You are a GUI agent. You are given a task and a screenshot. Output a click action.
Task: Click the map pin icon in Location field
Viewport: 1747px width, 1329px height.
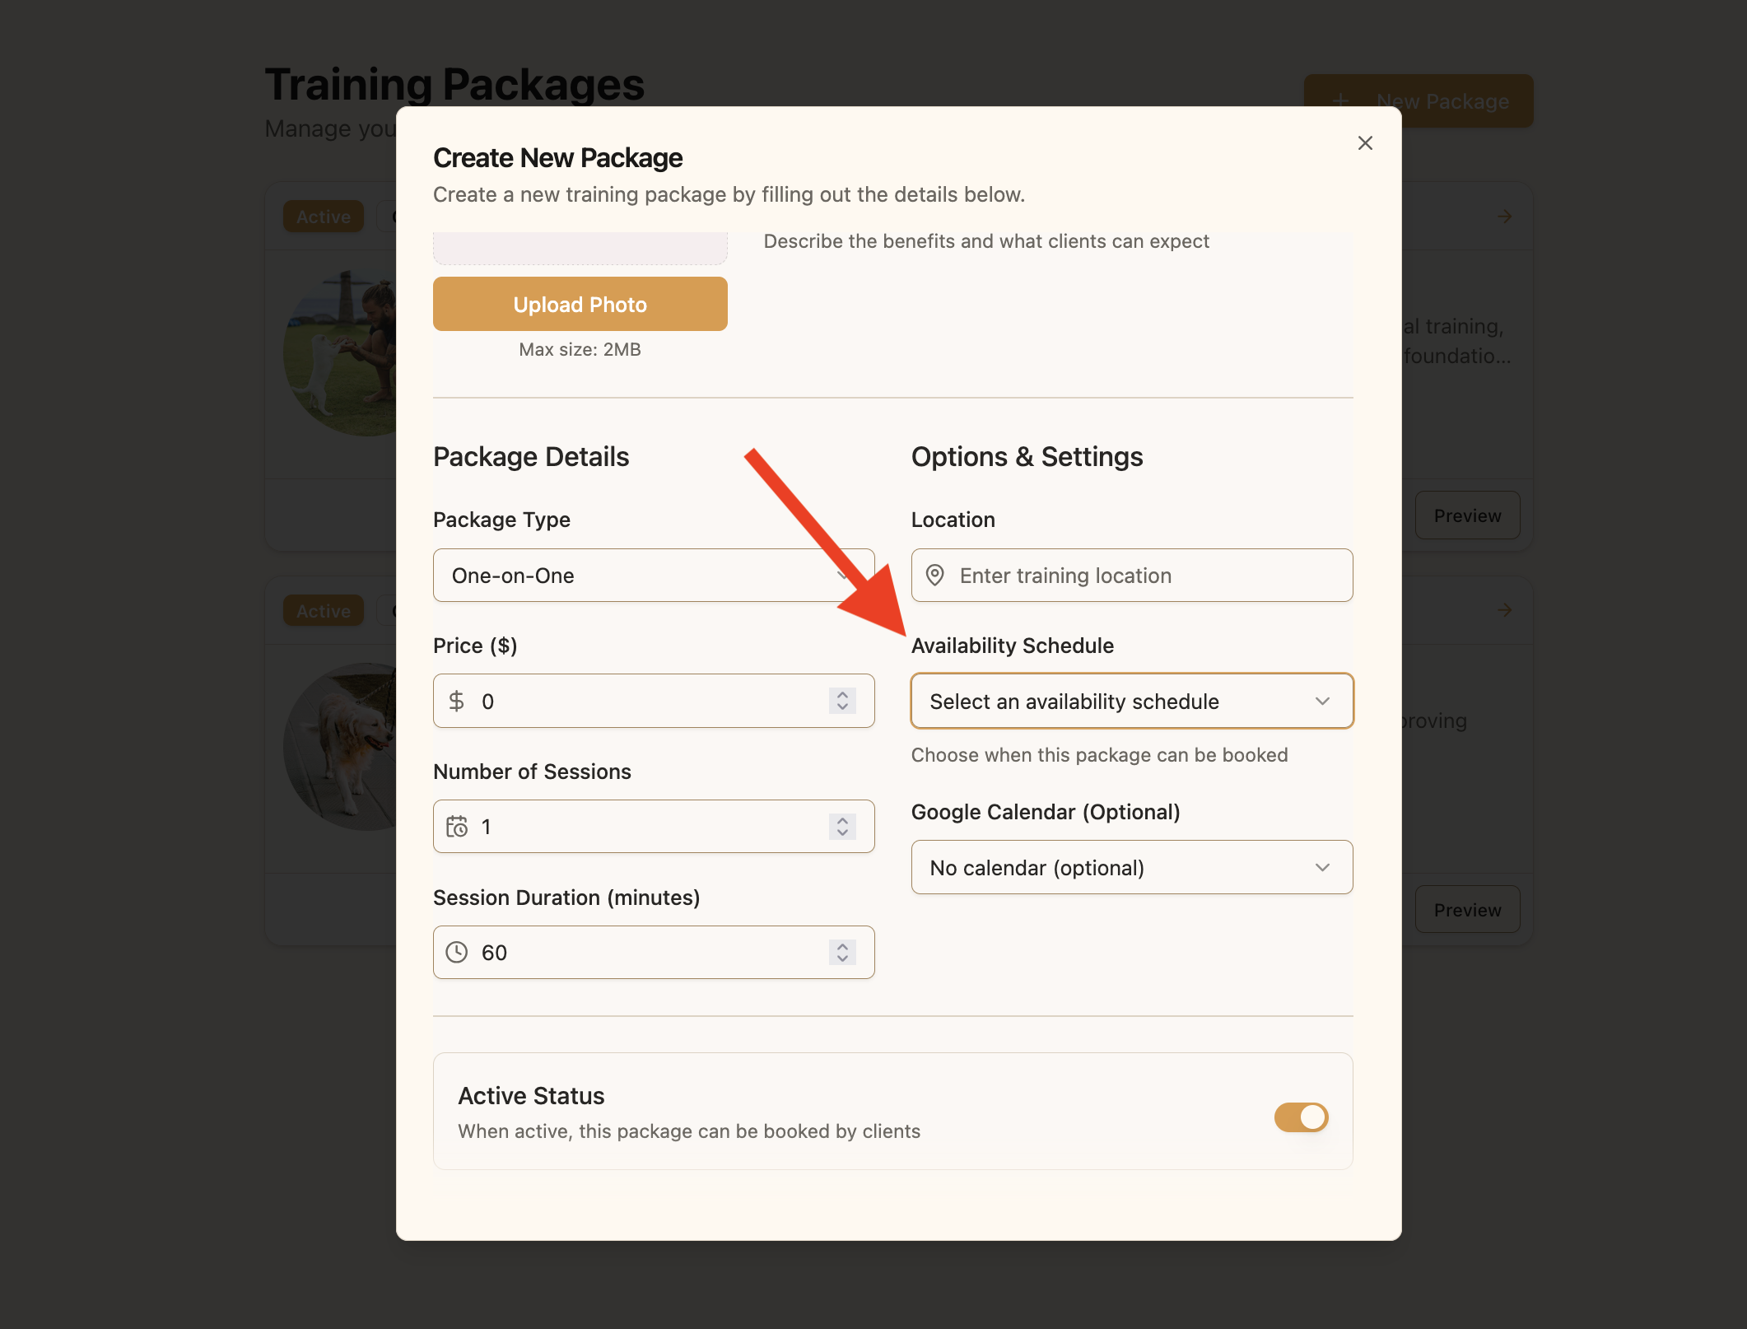(x=936, y=575)
